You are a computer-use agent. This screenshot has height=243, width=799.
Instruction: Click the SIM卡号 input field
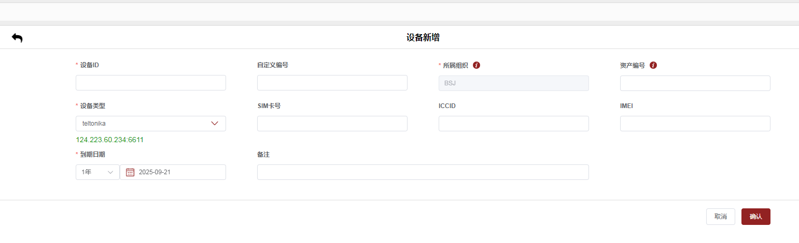[x=332, y=124]
